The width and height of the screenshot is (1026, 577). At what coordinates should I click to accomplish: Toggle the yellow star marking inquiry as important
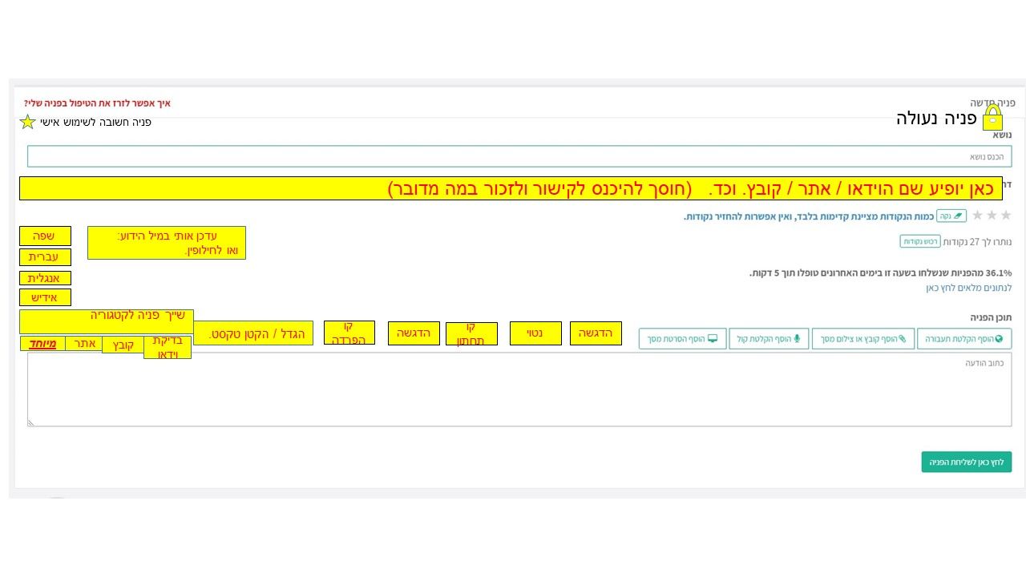pos(27,122)
